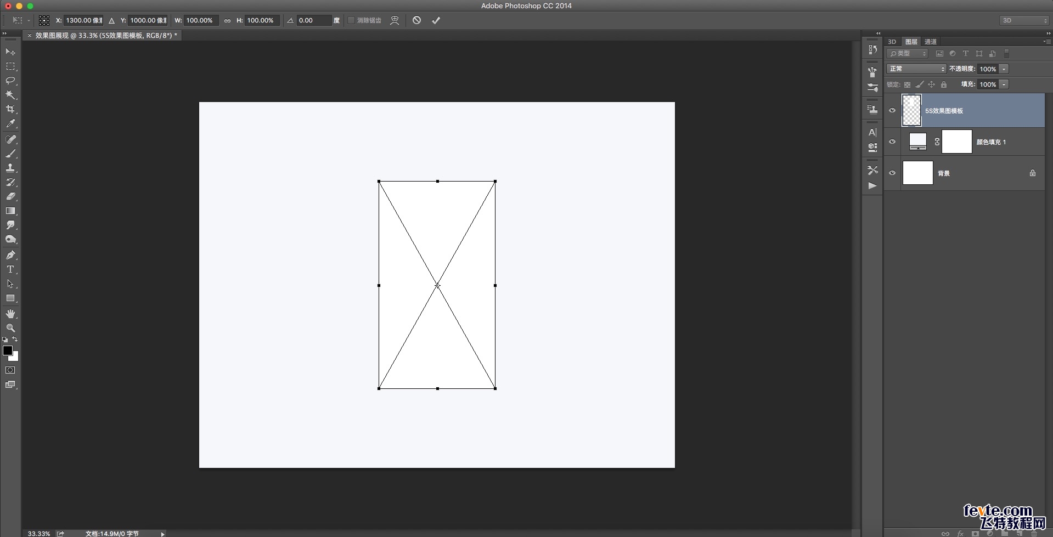Select the Eraser tool
The width and height of the screenshot is (1053, 537).
point(10,196)
